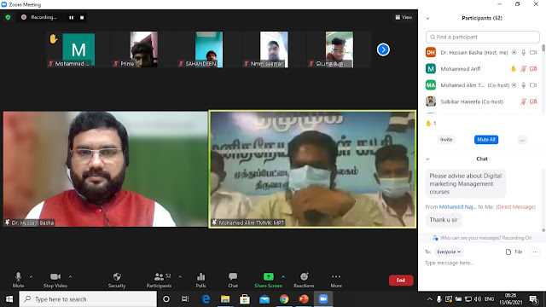Click Type message here chat input
This screenshot has width=546, height=307.
pos(481,264)
